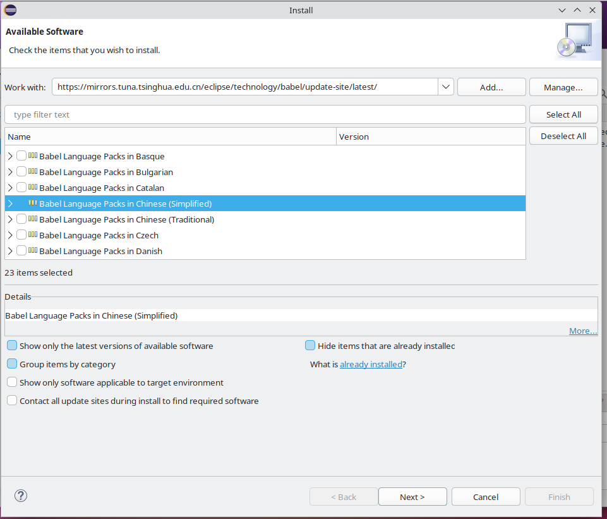This screenshot has width=607, height=519.
Task: Click the help question mark icon
Action: click(x=20, y=496)
